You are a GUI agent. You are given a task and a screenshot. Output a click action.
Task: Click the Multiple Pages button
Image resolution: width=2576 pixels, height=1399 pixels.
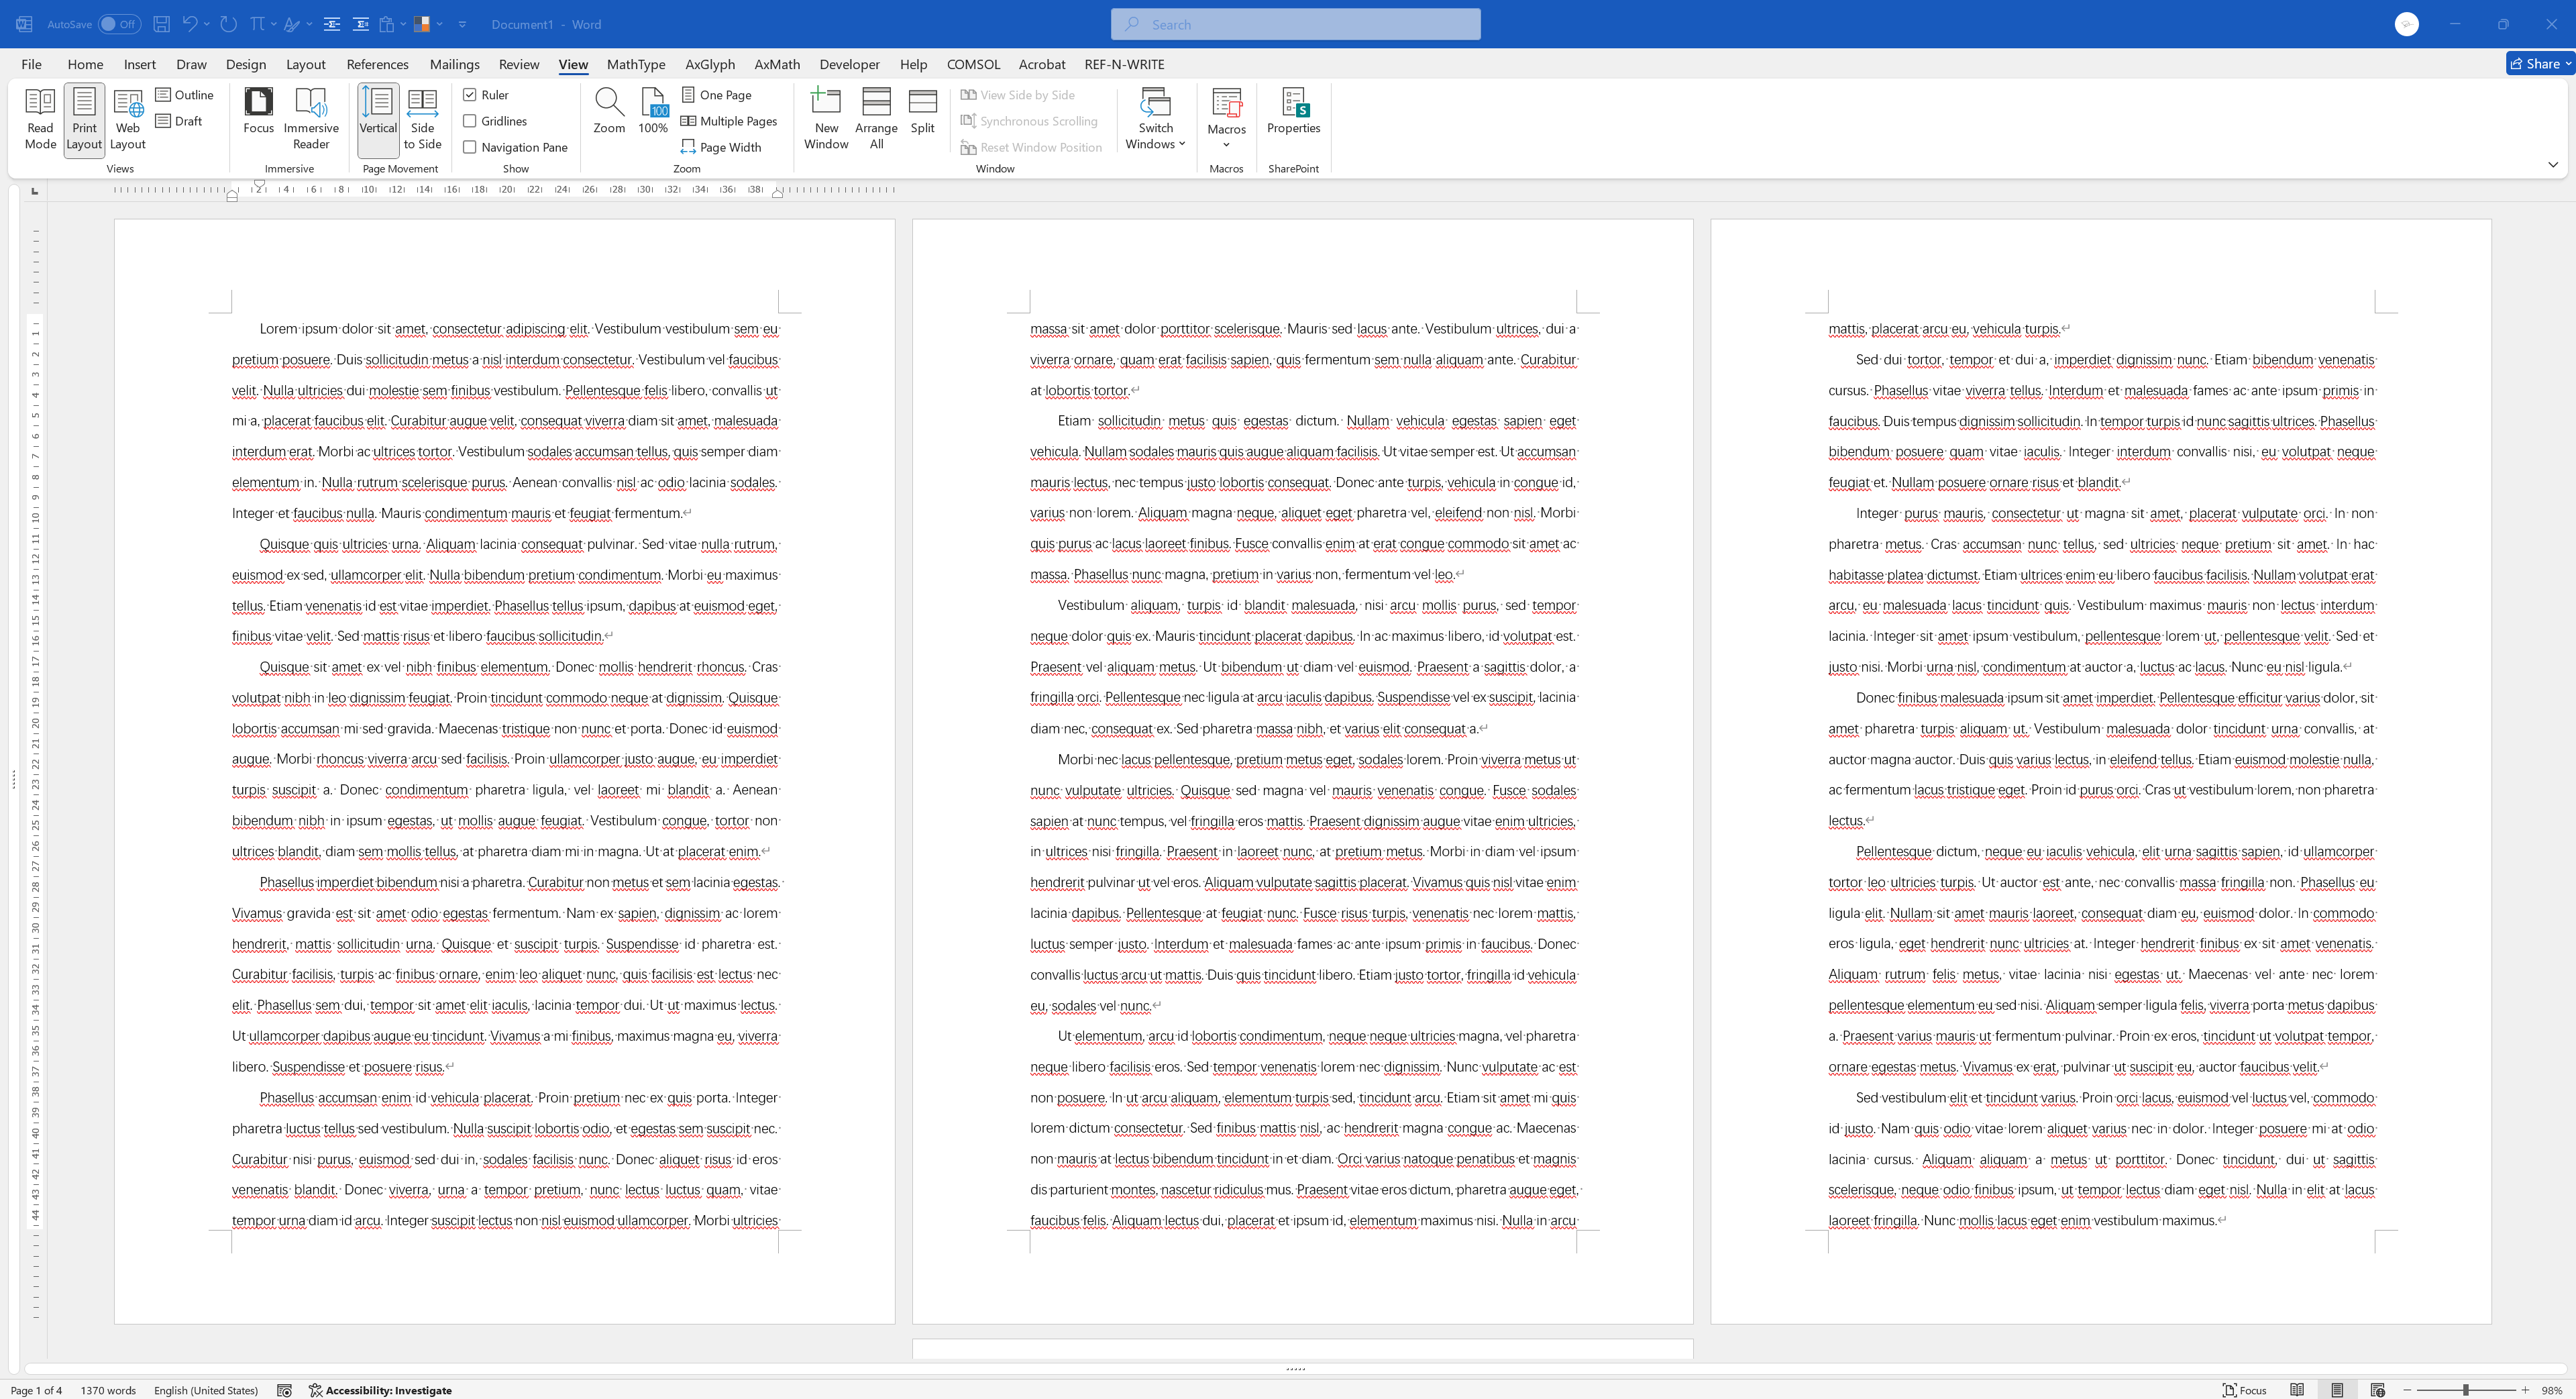(x=728, y=121)
